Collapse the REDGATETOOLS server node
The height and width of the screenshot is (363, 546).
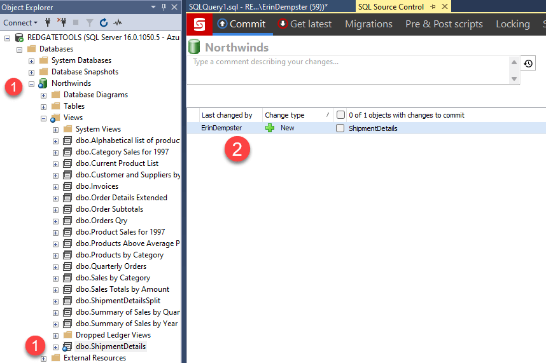(7, 38)
